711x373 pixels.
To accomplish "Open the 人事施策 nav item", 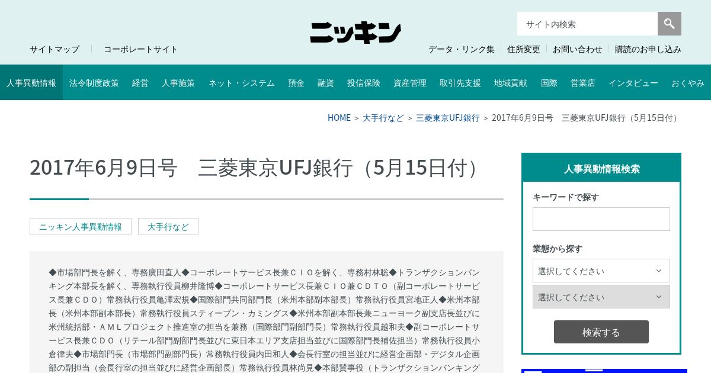I will [178, 82].
